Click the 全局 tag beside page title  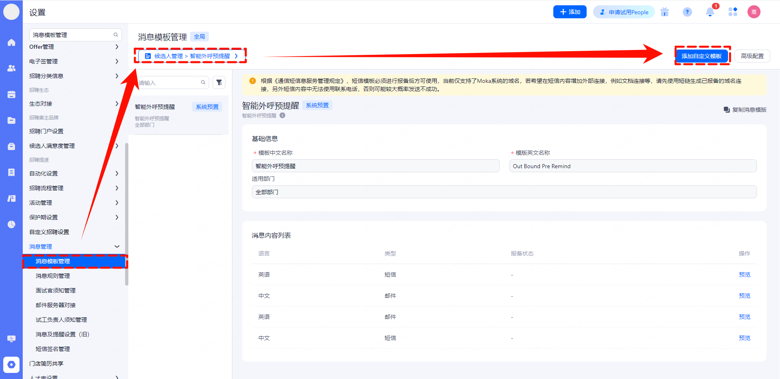pos(199,37)
